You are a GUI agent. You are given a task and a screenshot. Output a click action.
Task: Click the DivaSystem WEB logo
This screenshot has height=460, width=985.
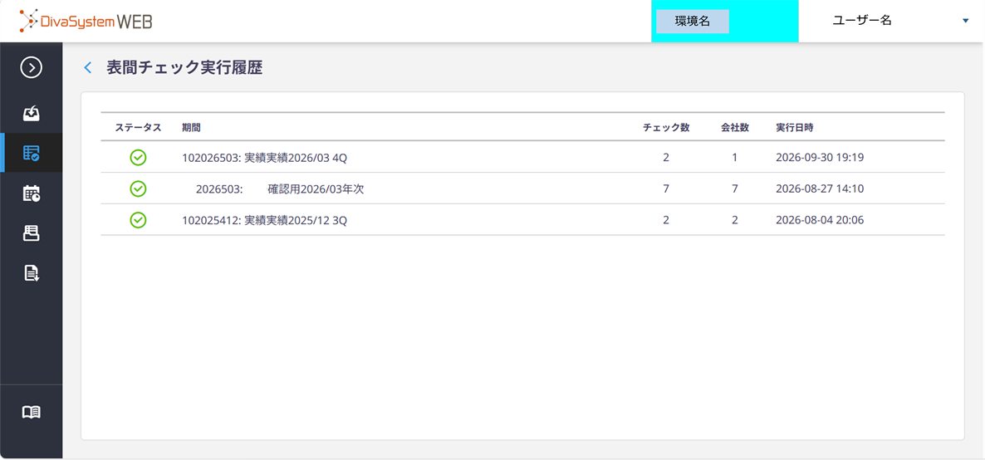point(86,21)
